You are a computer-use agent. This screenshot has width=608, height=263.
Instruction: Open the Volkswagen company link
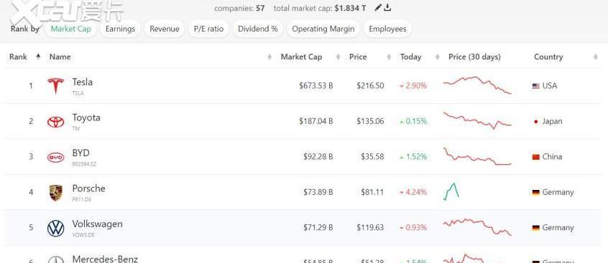[x=97, y=224]
